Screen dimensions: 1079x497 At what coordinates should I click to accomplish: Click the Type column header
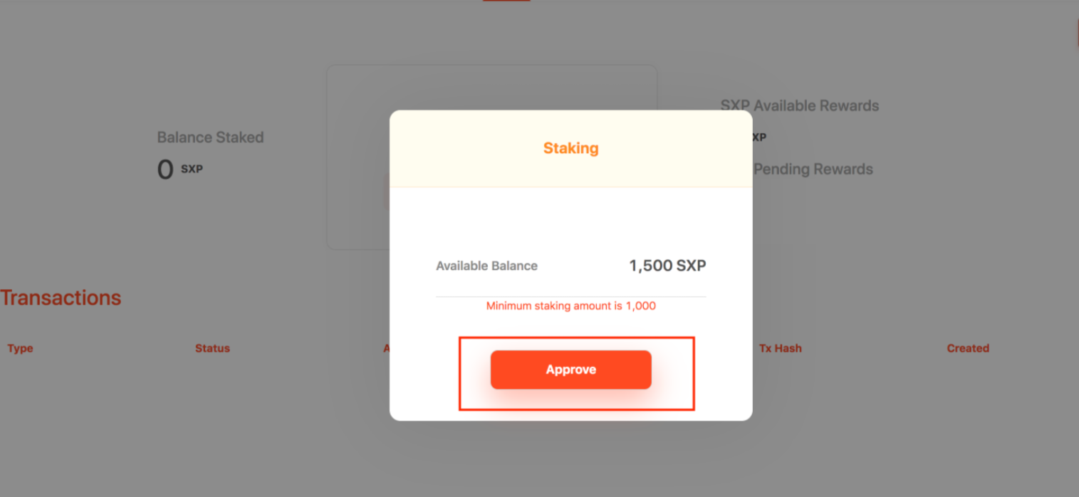coord(20,348)
